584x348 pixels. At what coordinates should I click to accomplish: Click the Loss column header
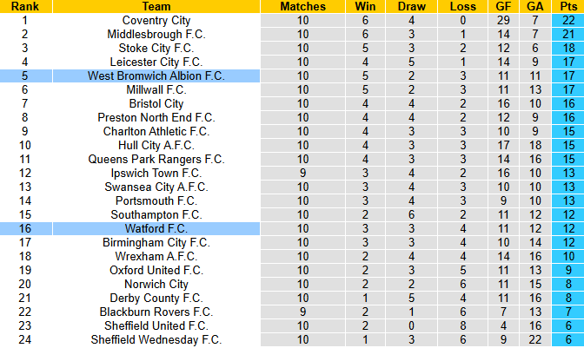click(x=463, y=6)
